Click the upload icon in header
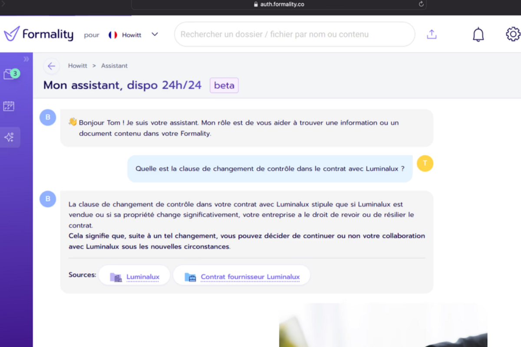 [x=432, y=34]
